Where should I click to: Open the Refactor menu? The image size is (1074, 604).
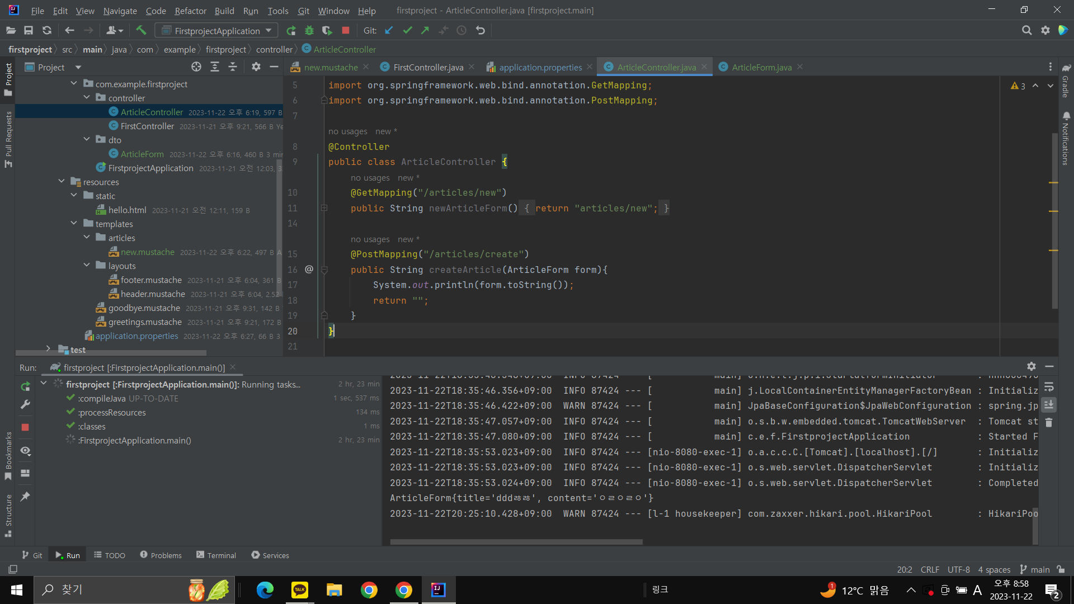tap(190, 11)
